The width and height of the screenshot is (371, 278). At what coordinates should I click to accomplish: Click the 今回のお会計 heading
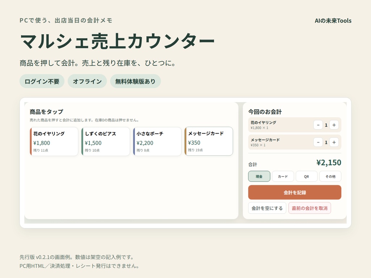point(265,112)
